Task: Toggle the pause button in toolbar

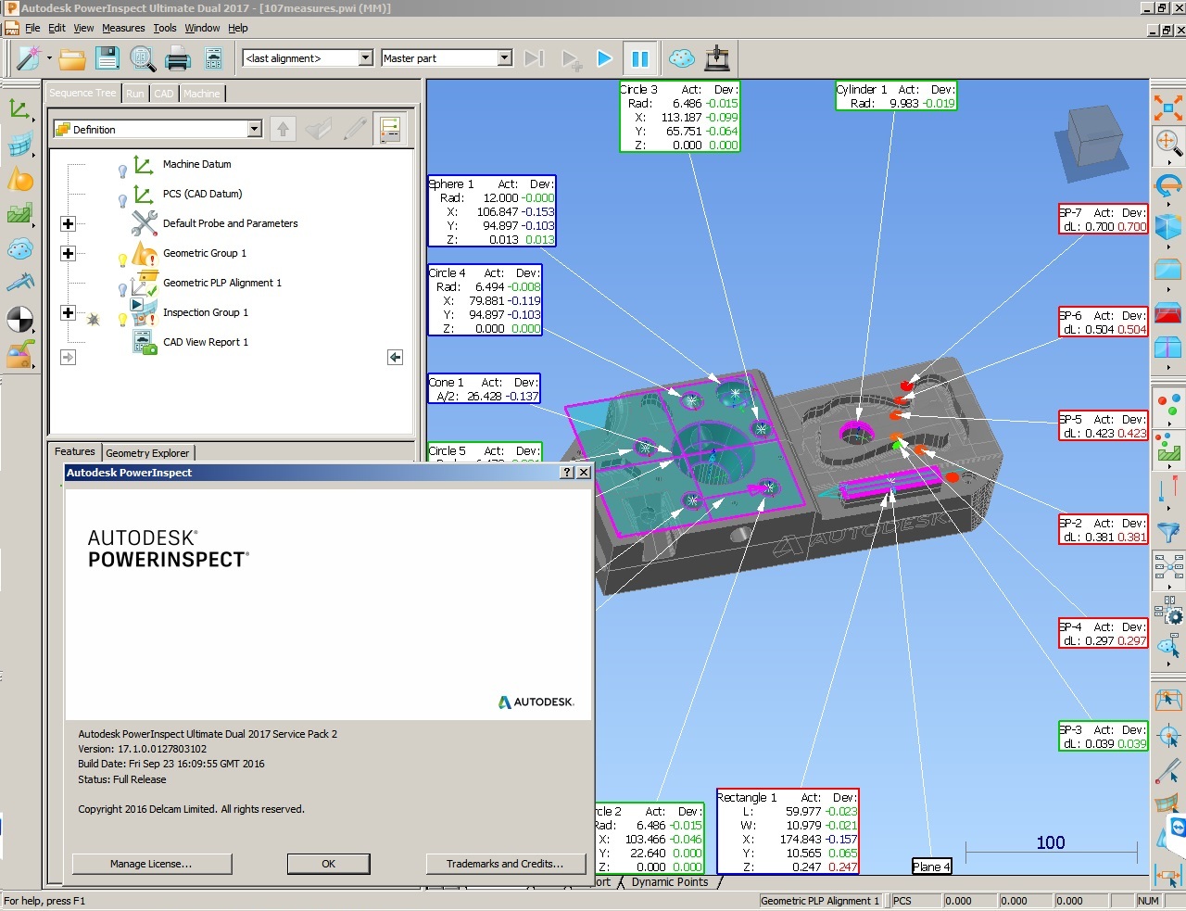Action: point(640,58)
